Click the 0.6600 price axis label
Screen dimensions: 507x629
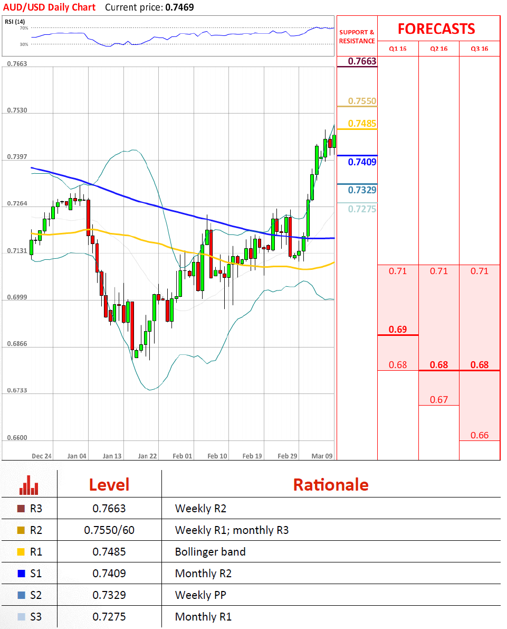[x=17, y=438]
